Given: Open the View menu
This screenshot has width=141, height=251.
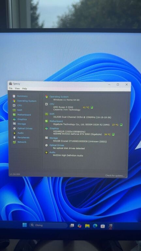Looking at the screenshot, I should click(x=17, y=89).
